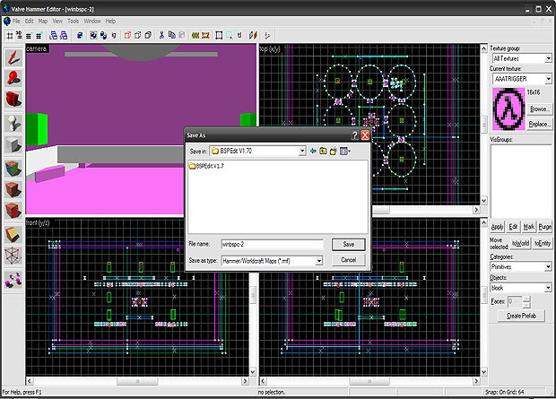Hide unselected objects icon
Viewport: 556px width, 399px height.
click(x=138, y=35)
